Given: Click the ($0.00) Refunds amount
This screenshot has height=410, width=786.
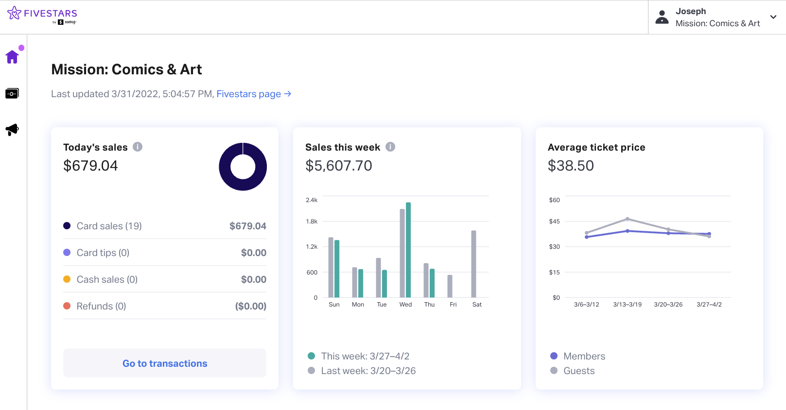Looking at the screenshot, I should [x=251, y=306].
